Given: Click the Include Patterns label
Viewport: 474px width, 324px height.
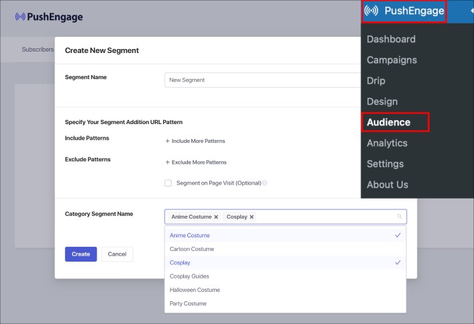Looking at the screenshot, I should [87, 138].
